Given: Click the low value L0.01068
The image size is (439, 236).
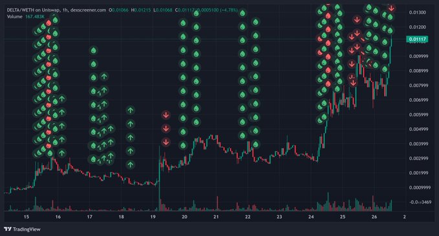Looking at the screenshot, I should coord(163,10).
